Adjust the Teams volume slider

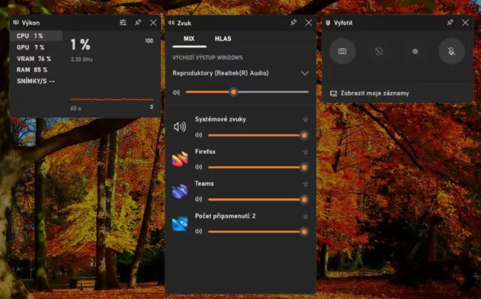[x=258, y=199]
